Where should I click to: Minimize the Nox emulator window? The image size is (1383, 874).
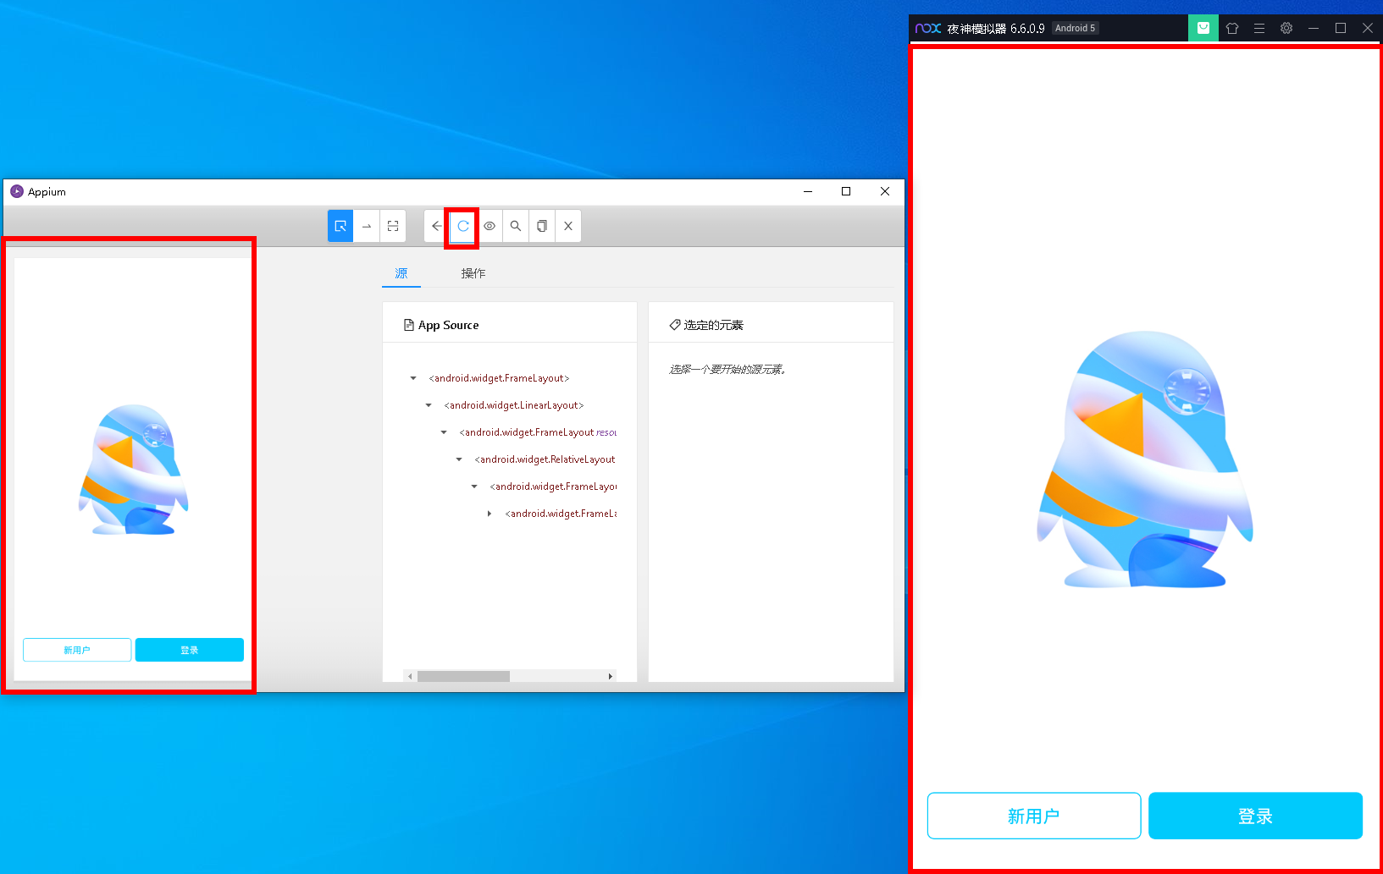pyautogui.click(x=1314, y=28)
